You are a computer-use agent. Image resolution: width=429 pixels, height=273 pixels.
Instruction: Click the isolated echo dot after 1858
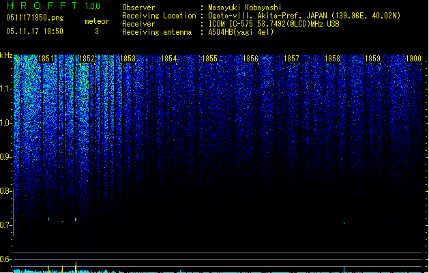[344, 223]
